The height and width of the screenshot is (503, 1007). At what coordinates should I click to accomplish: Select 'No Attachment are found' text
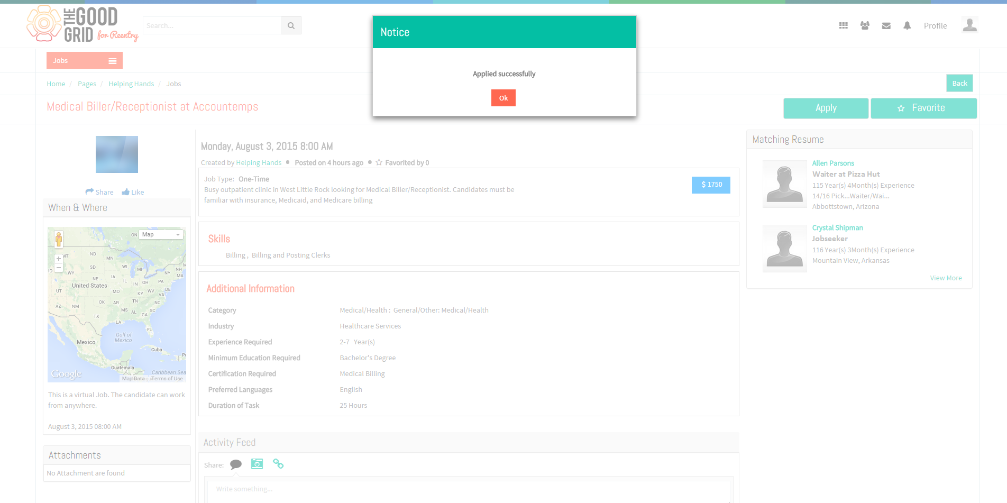point(86,473)
